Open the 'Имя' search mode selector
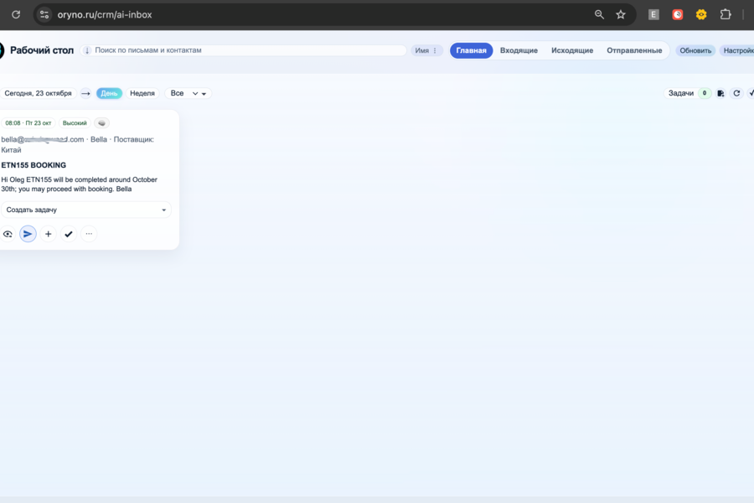The height and width of the screenshot is (503, 754). (426, 50)
